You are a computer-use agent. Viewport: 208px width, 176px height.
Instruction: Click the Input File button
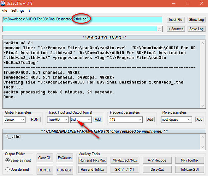pyautogui.click(x=176, y=20)
